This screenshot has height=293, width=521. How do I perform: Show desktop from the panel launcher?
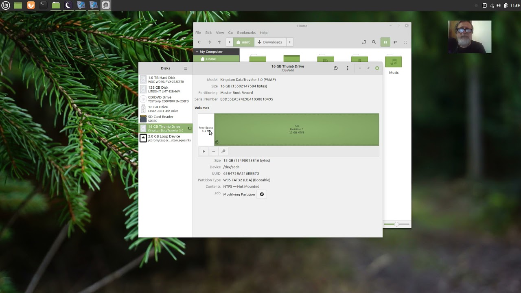(18, 5)
